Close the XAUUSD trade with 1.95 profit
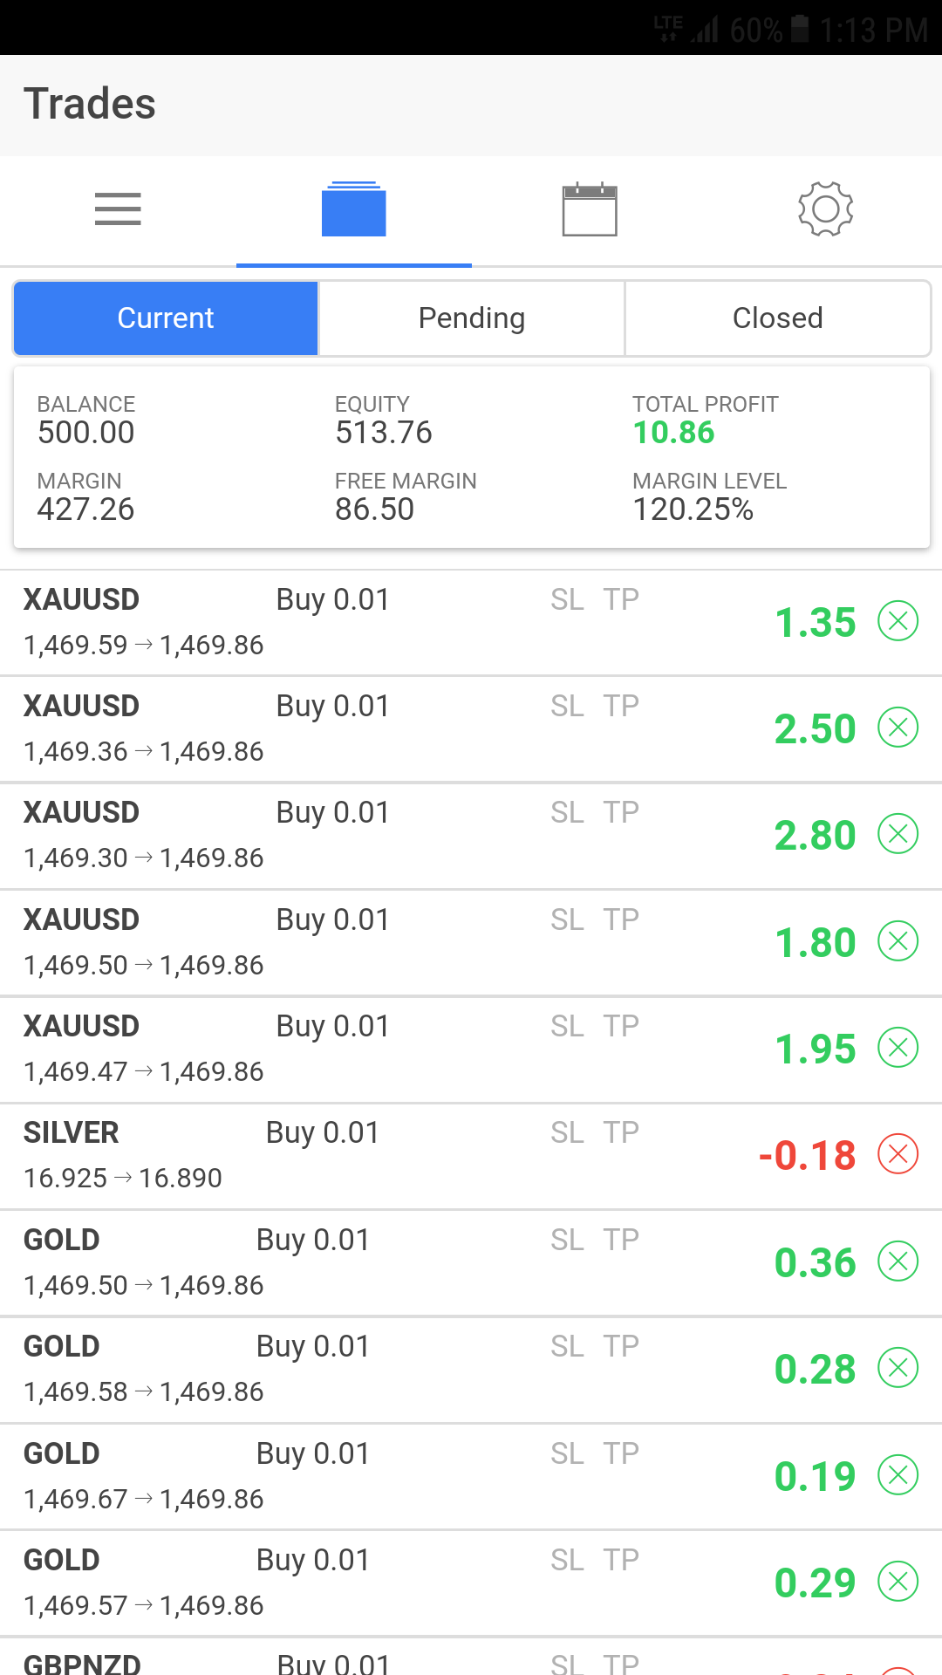942x1675 pixels. pyautogui.click(x=898, y=1048)
